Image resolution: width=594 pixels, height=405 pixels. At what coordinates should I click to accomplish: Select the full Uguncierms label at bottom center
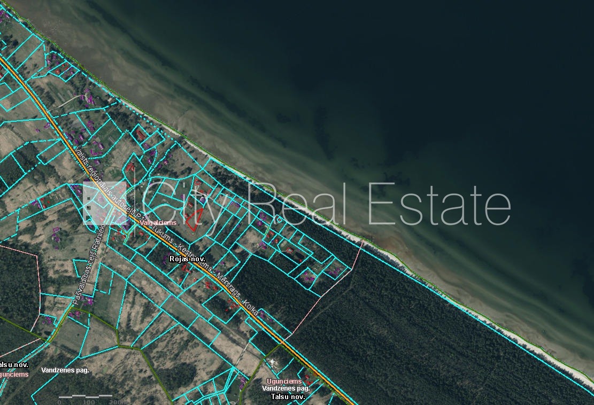(x=284, y=381)
